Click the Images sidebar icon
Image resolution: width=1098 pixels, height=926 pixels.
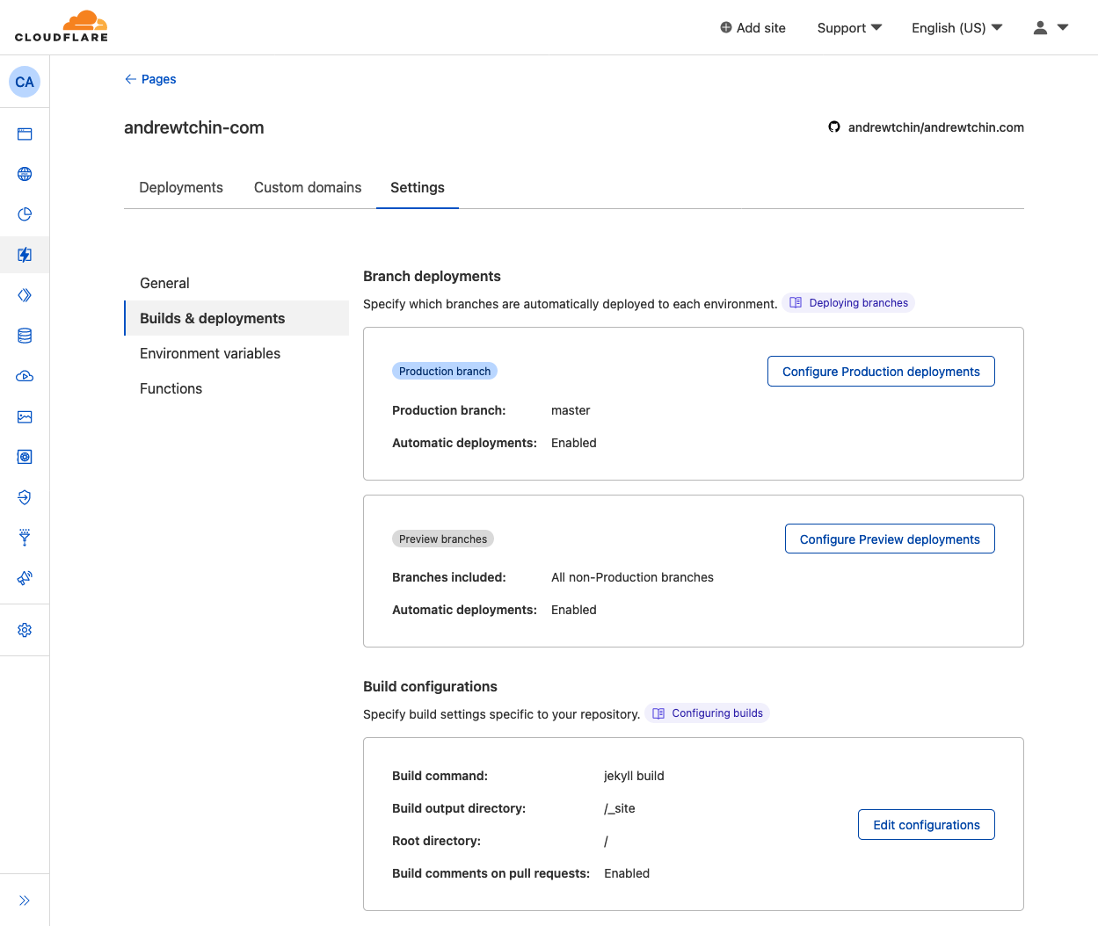(x=25, y=416)
